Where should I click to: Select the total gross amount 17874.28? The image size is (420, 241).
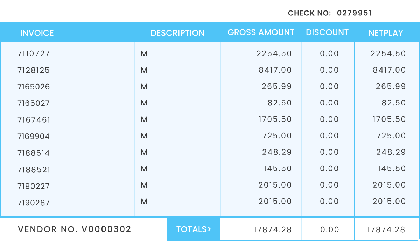[x=272, y=230]
